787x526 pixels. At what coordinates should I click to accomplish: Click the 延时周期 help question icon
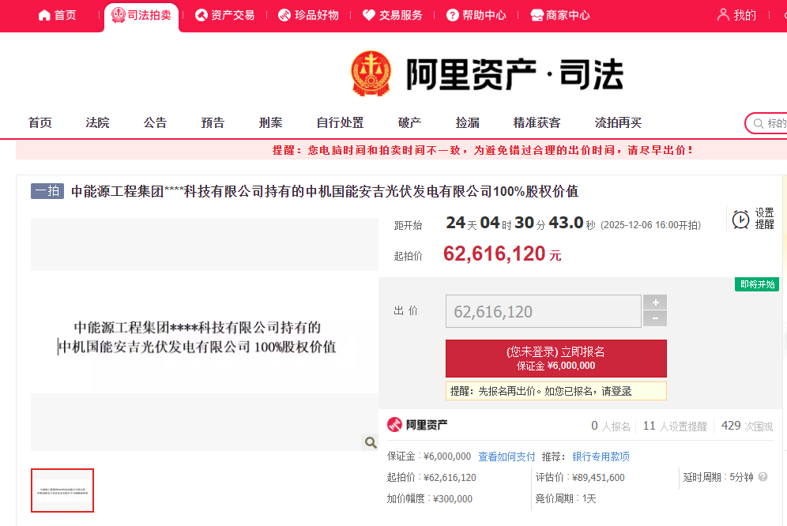[x=763, y=477]
